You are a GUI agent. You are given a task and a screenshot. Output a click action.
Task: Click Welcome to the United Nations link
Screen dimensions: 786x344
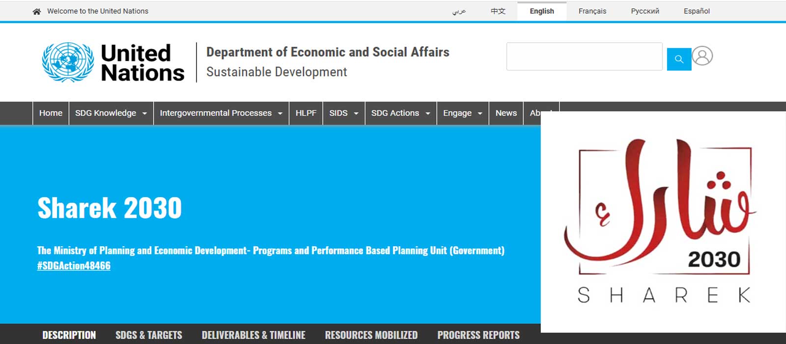tap(98, 11)
